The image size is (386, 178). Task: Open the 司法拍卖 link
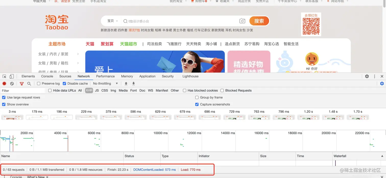click(154, 44)
